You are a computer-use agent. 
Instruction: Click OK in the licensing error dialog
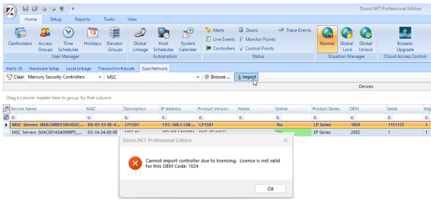click(x=270, y=189)
